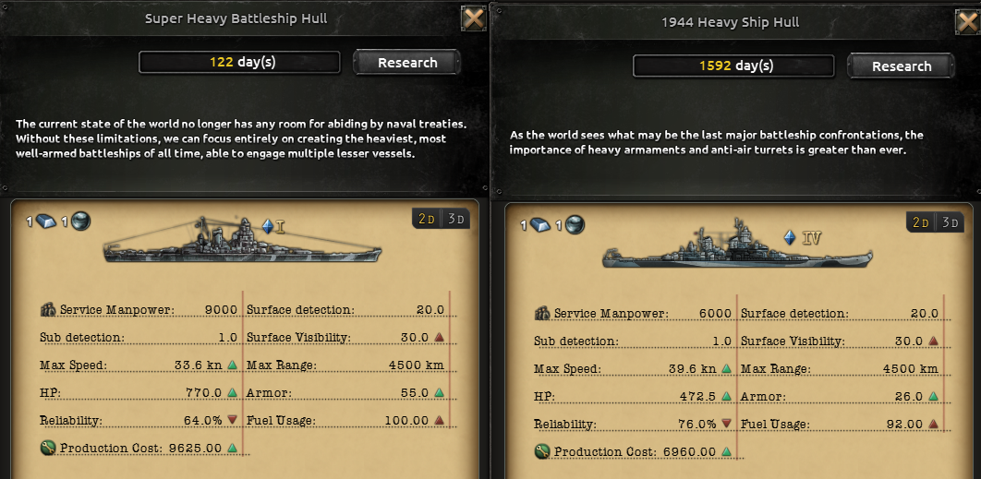Click the 1592 day(s) research time bar
This screenshot has height=479, width=981.
(x=734, y=66)
